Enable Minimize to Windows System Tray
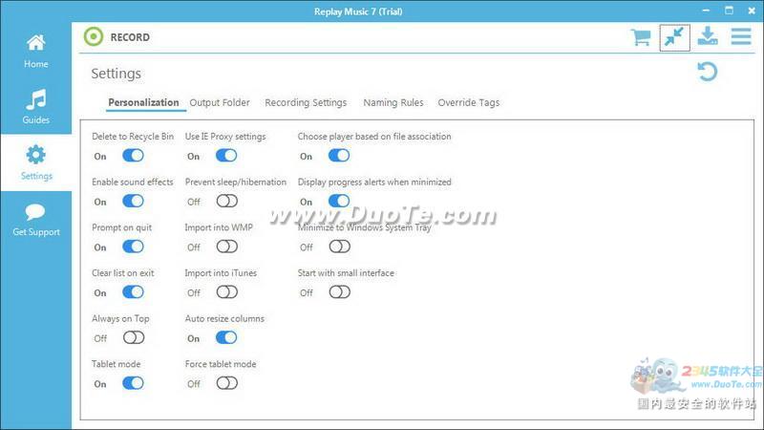This screenshot has width=764, height=430. tap(339, 247)
